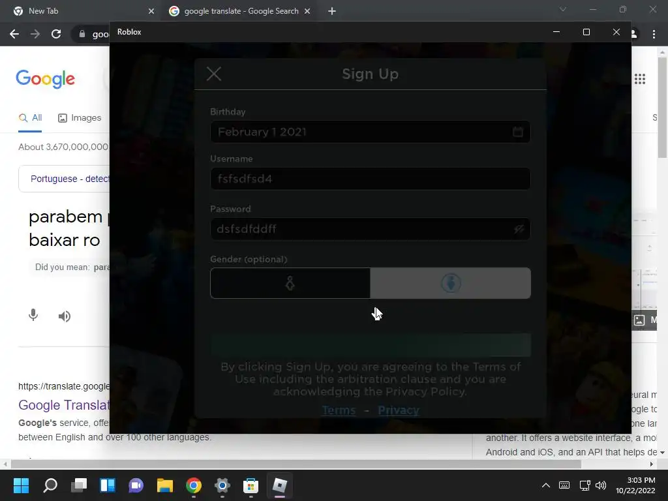Image resolution: width=668 pixels, height=501 pixels.
Task: Open the Privacy link in Roblox
Action: click(x=399, y=410)
